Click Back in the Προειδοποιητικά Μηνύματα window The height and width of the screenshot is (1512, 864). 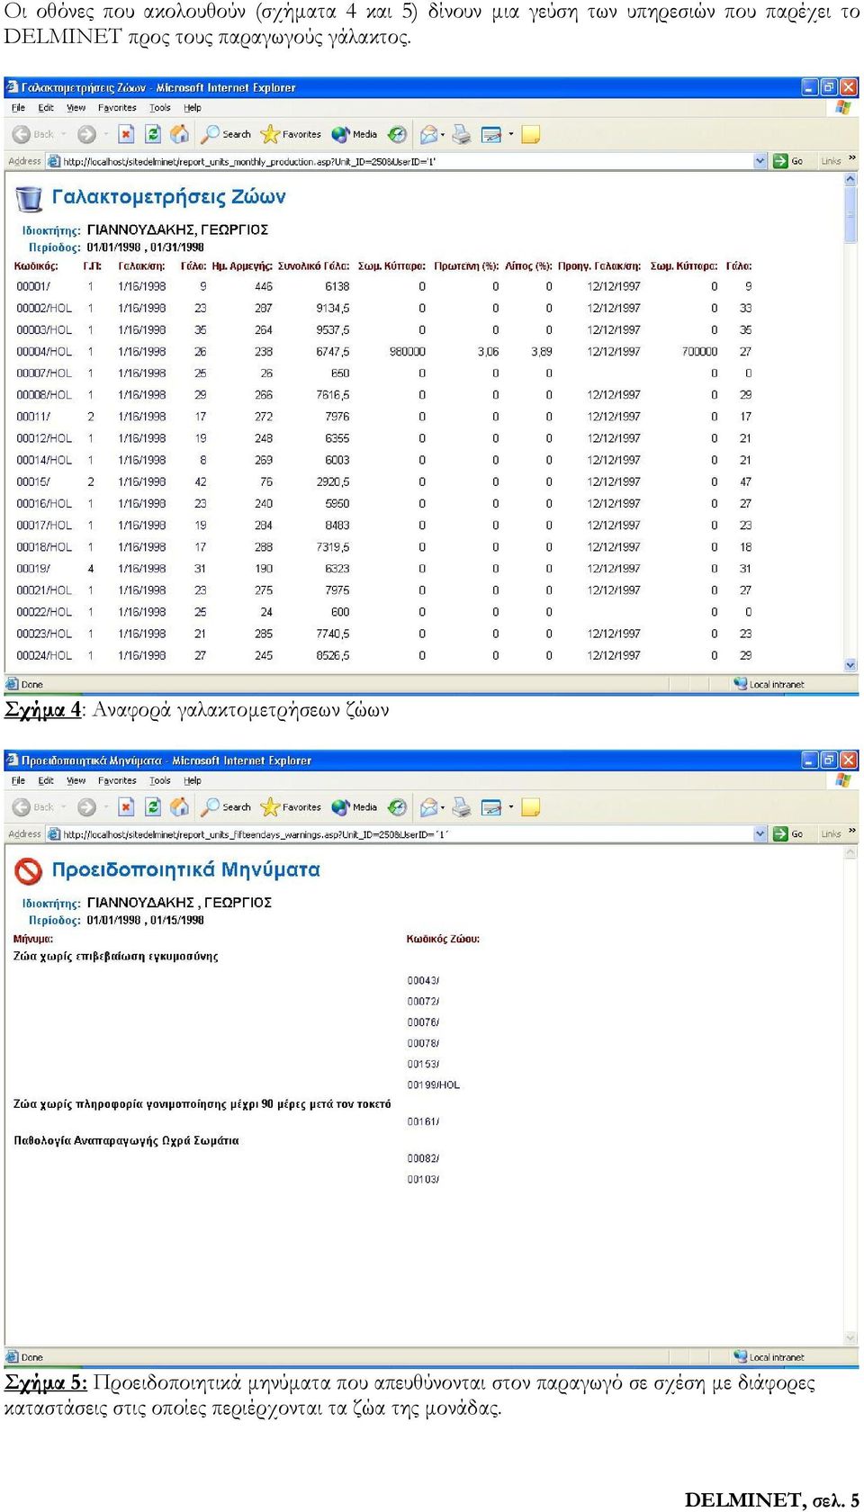pos(33,807)
